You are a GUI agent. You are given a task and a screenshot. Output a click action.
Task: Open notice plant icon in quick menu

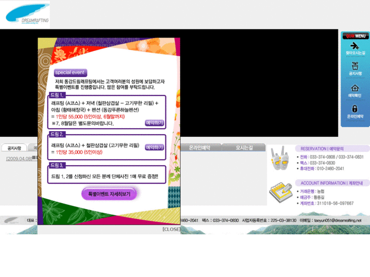click(x=355, y=66)
